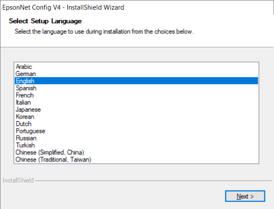This screenshot has width=274, height=209.
Task: Select Dutch as setup language
Action: [x=24, y=124]
